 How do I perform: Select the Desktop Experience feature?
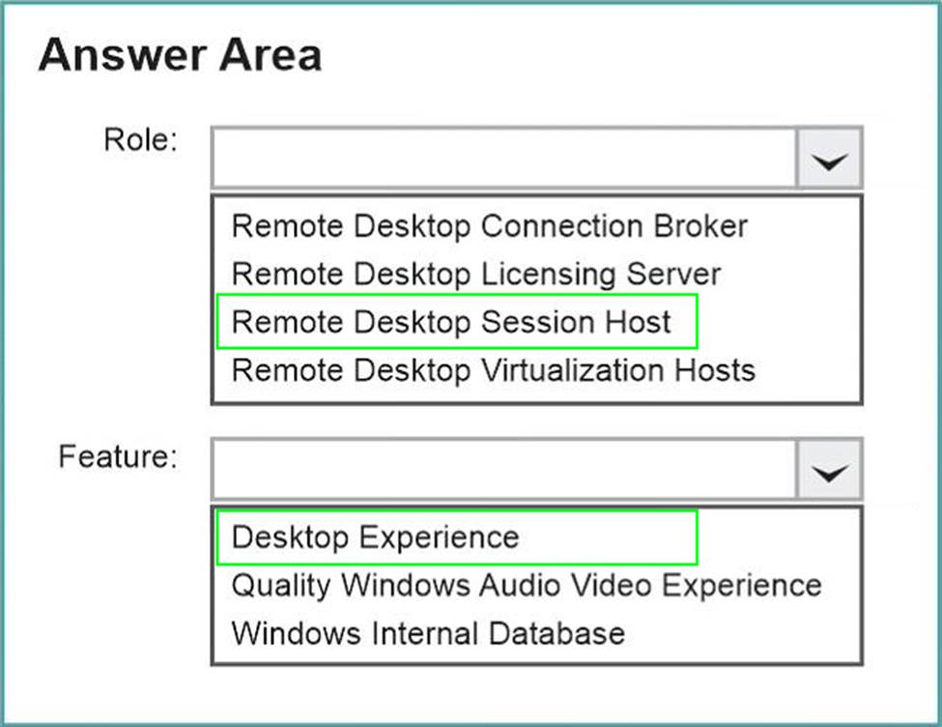tap(376, 537)
